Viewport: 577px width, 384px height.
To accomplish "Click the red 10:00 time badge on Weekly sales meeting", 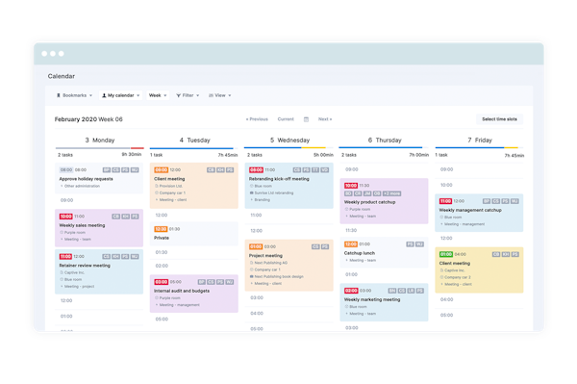I will click(65, 217).
